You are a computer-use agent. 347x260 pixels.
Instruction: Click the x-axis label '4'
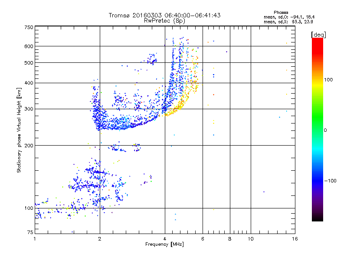tap(165, 239)
